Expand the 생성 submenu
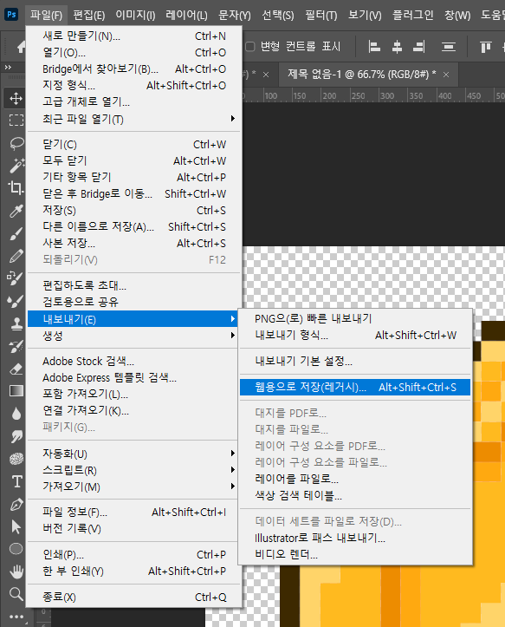The image size is (505, 627). 134,336
